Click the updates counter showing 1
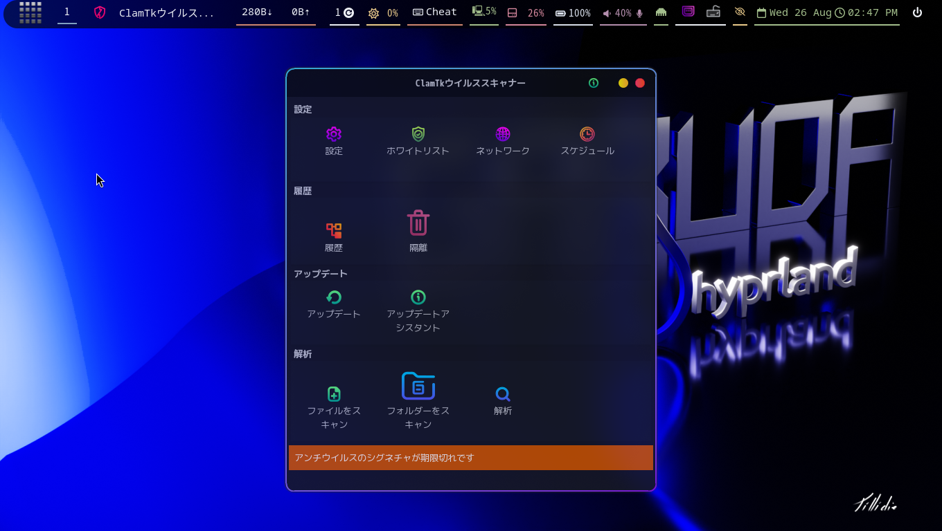This screenshot has width=942, height=531. pyautogui.click(x=344, y=12)
